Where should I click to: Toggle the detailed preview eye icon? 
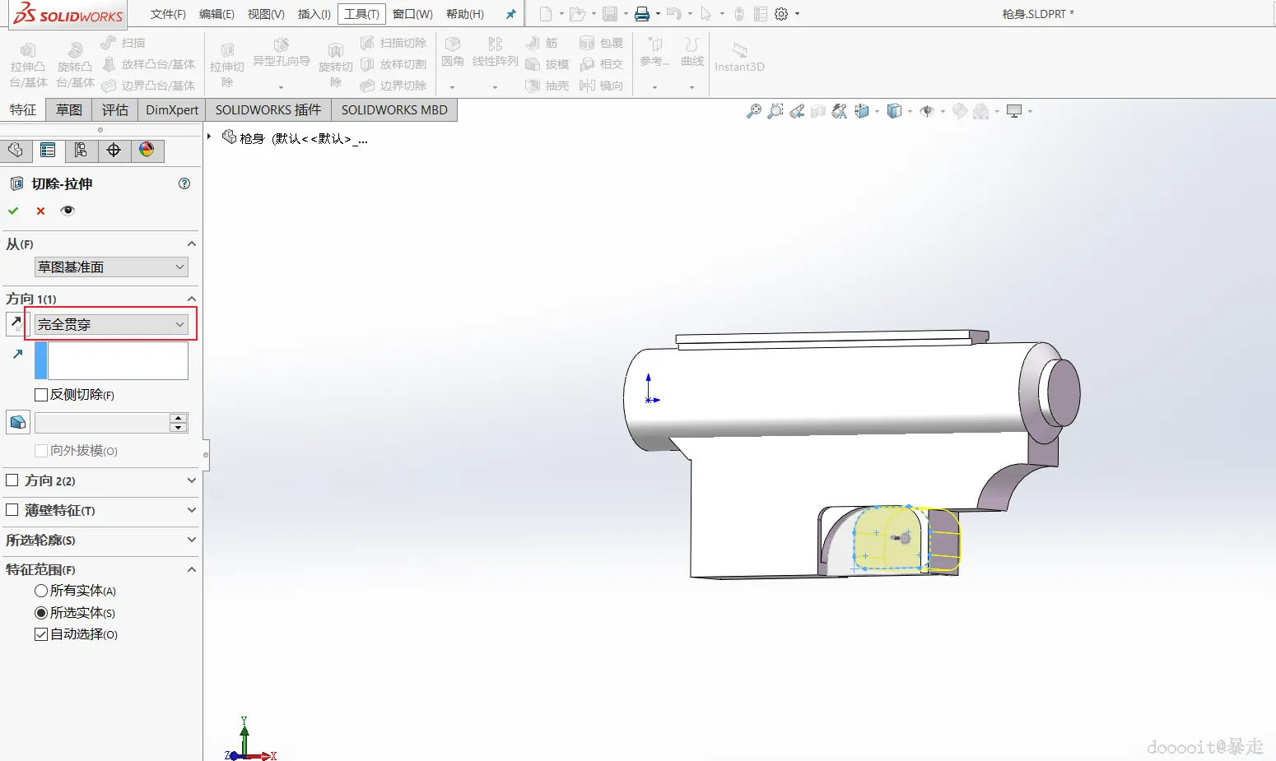click(x=68, y=211)
